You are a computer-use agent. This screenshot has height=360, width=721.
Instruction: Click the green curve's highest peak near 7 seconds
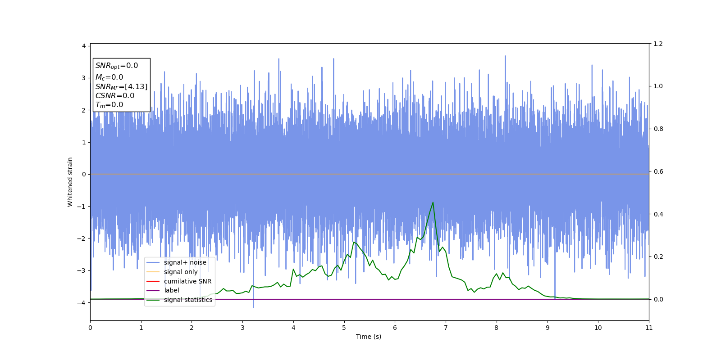(433, 202)
